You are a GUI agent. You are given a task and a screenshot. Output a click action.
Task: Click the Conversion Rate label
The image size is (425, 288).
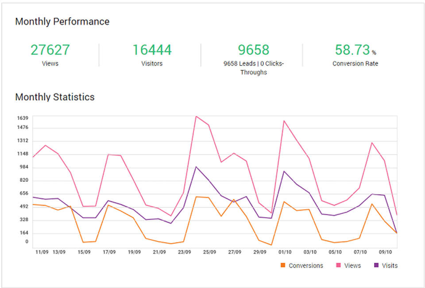pyautogui.click(x=355, y=64)
